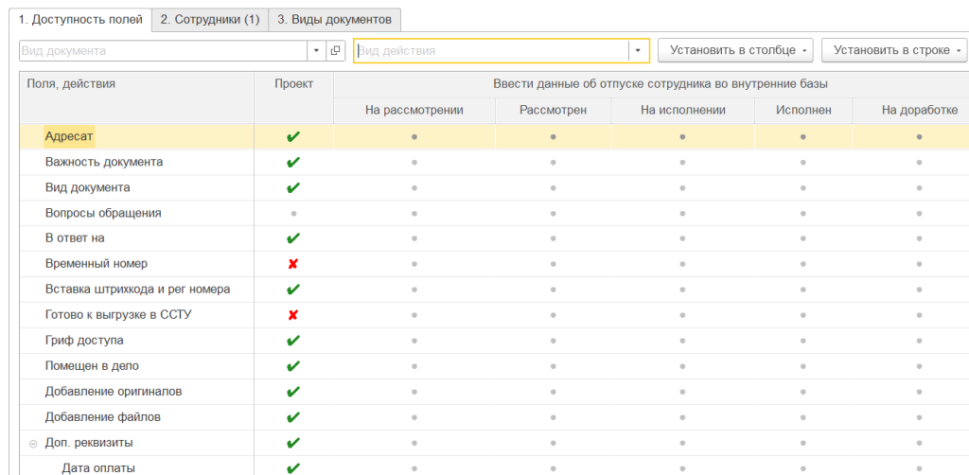Click green checkmark for Гриф доступа
969x475 pixels.
pos(293,341)
